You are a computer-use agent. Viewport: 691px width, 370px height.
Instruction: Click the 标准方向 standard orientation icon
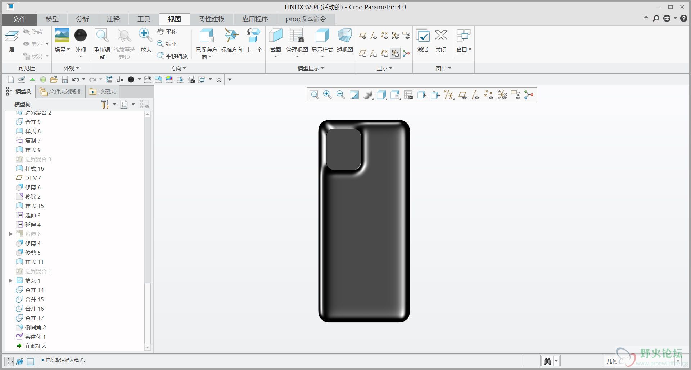tap(231, 36)
